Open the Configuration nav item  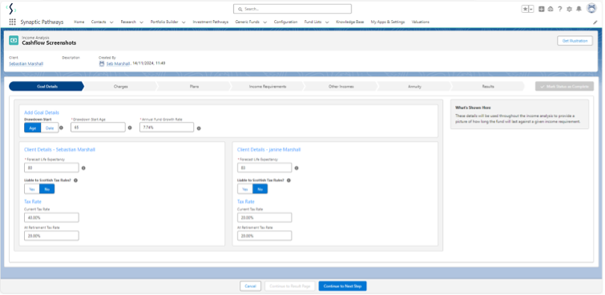(285, 22)
